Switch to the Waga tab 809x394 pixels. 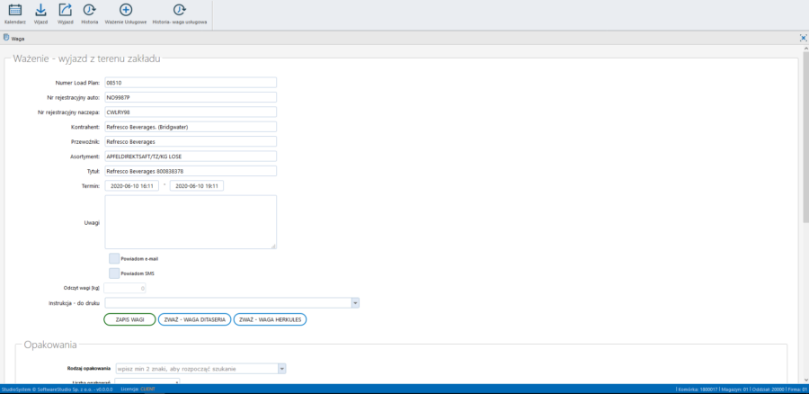point(14,38)
